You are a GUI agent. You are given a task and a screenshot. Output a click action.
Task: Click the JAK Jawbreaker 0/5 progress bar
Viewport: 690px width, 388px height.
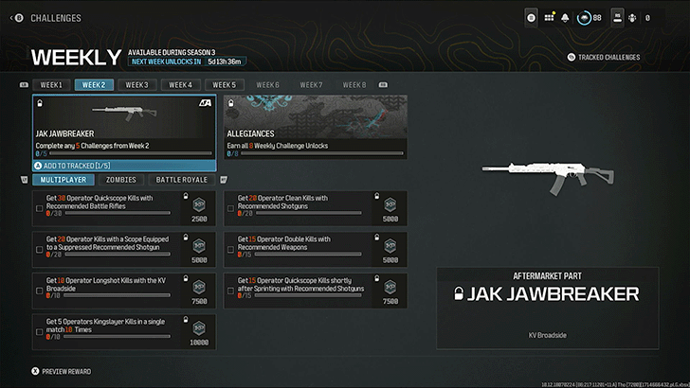click(131, 153)
